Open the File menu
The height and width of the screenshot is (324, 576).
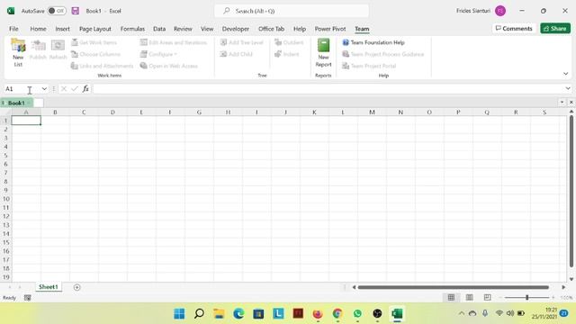(14, 29)
